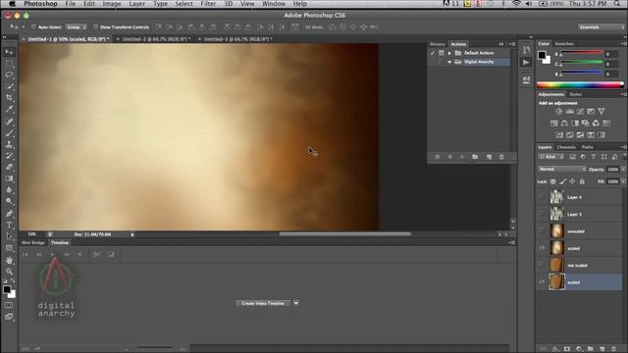Delete layer using the Layers trash icon
Image resolution: width=628 pixels, height=353 pixels.
pos(613,349)
